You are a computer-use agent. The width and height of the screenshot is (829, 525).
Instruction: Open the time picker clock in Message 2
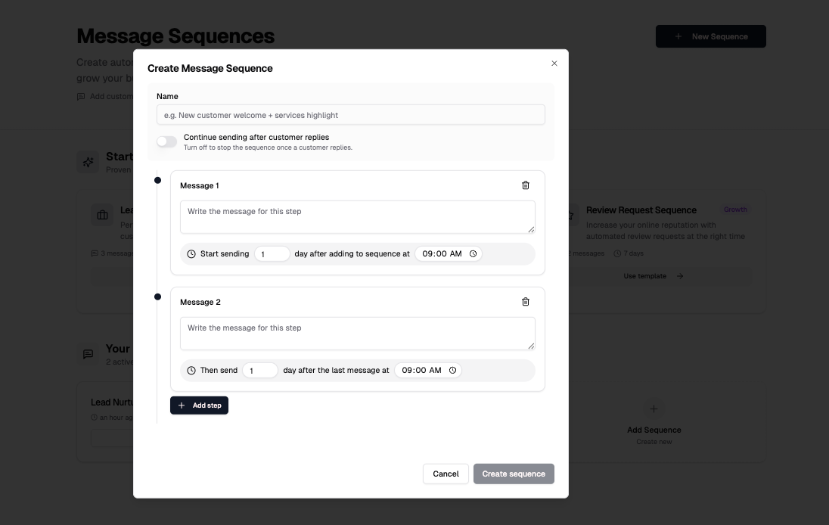pyautogui.click(x=452, y=370)
